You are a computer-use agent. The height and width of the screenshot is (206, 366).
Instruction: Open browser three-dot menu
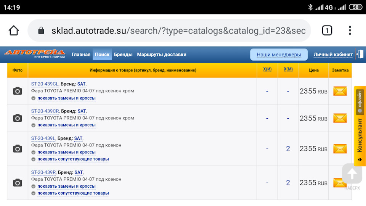click(x=350, y=31)
